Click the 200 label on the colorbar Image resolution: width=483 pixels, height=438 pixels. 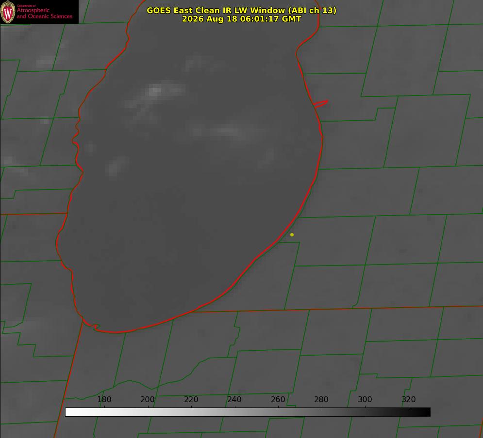click(148, 399)
